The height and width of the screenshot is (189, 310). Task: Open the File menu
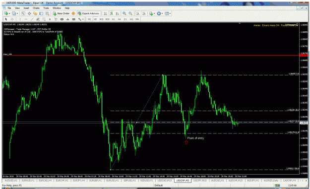click(9, 8)
